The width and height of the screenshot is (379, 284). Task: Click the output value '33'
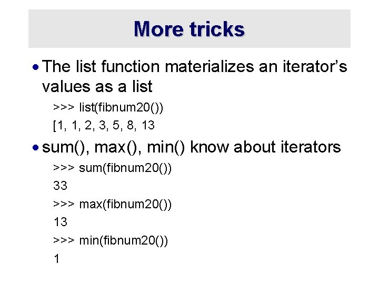60,186
